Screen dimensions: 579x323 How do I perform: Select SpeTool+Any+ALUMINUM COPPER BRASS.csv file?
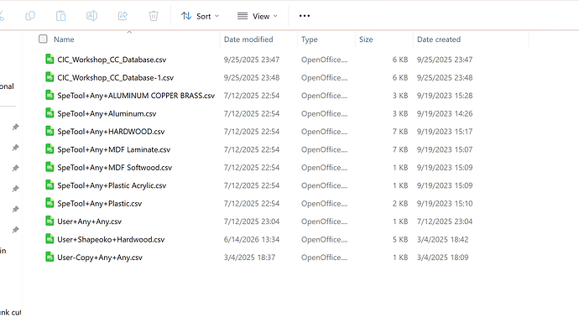pyautogui.click(x=136, y=96)
